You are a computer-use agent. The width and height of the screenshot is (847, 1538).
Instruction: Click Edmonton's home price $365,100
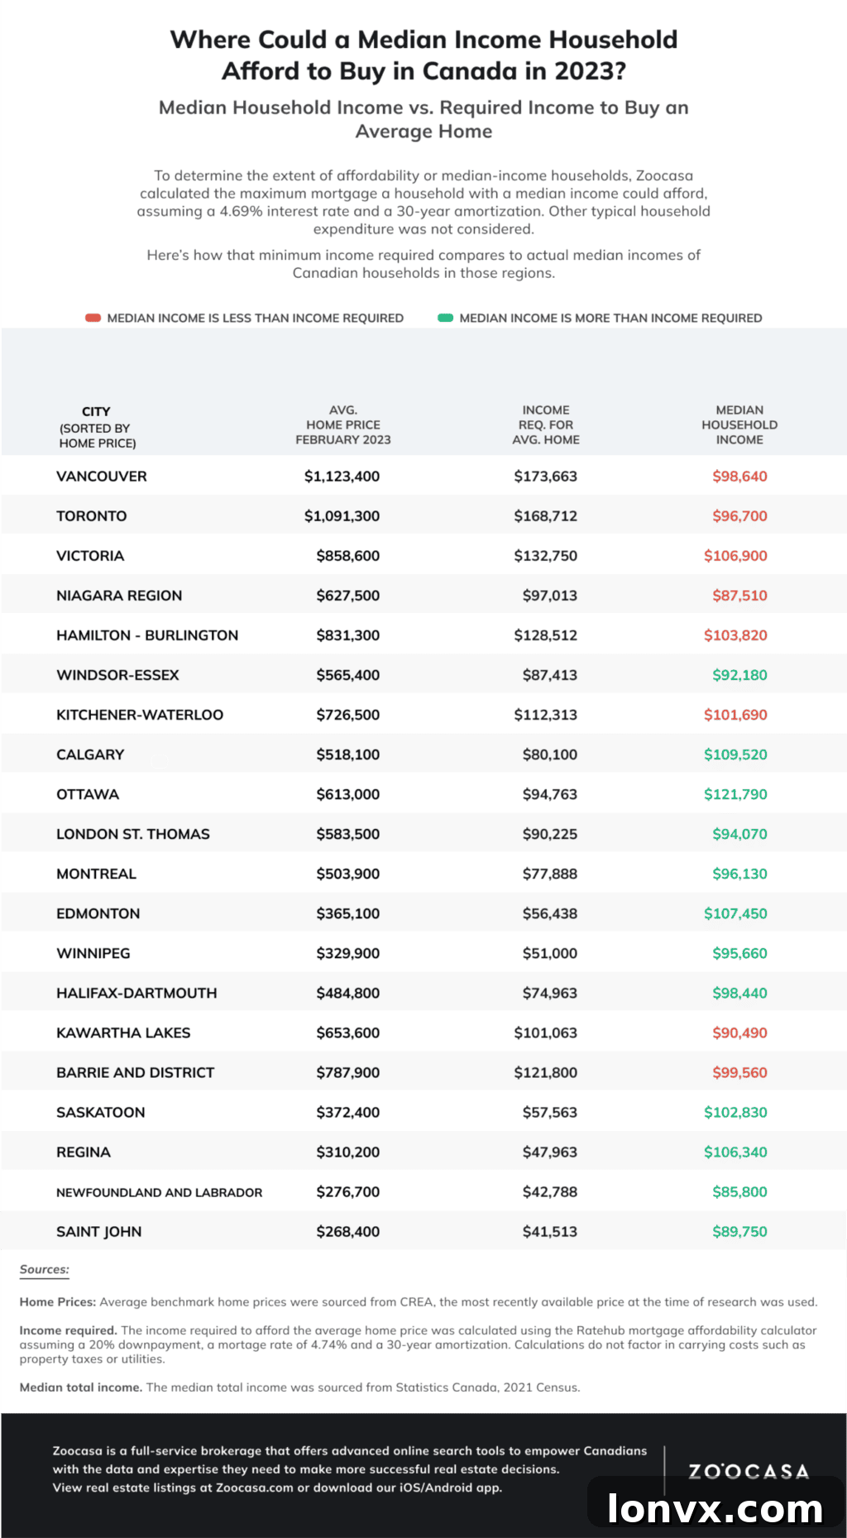click(348, 913)
